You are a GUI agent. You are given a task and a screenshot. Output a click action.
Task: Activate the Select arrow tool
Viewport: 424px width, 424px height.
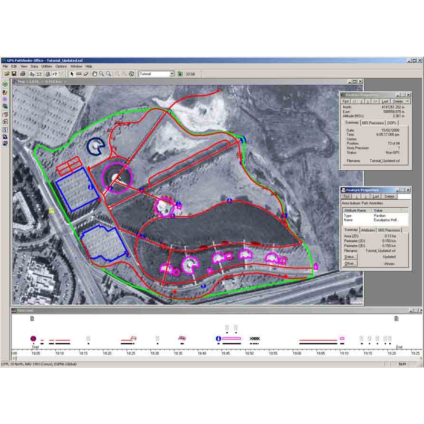72,74
